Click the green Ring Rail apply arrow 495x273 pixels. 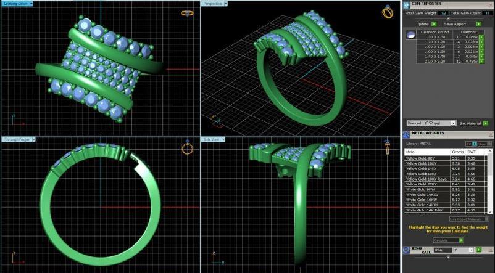[x=478, y=250]
